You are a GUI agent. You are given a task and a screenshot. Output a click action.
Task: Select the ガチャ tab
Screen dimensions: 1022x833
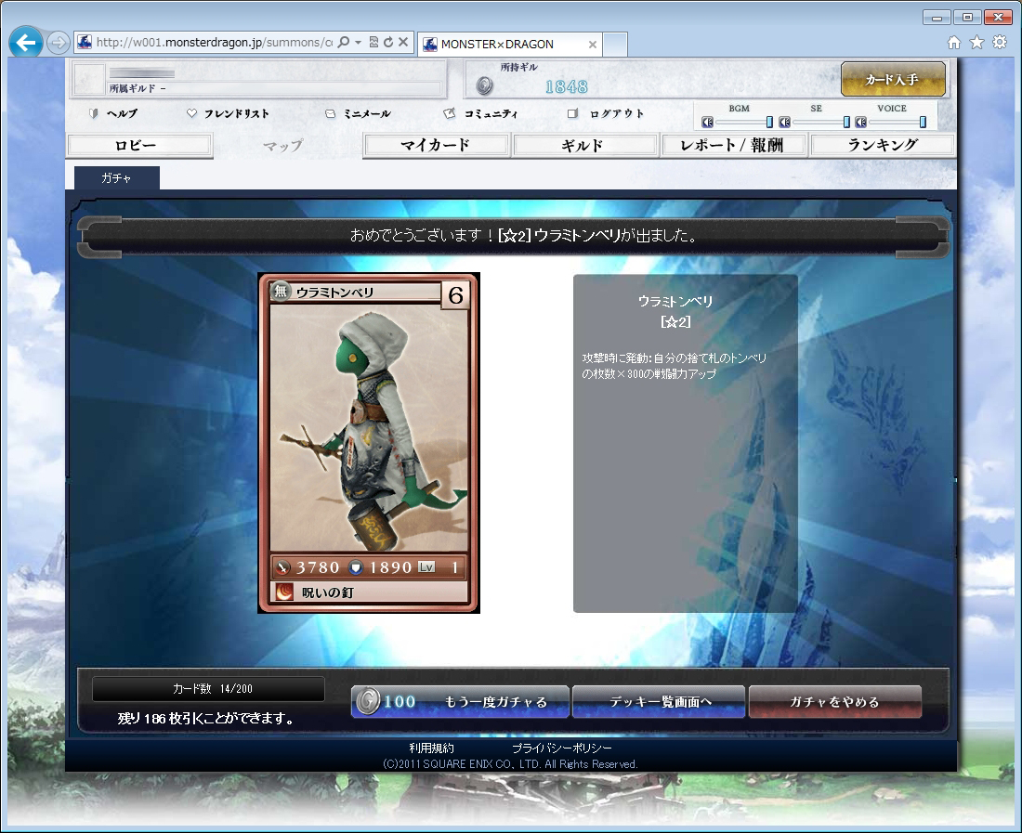click(x=117, y=177)
